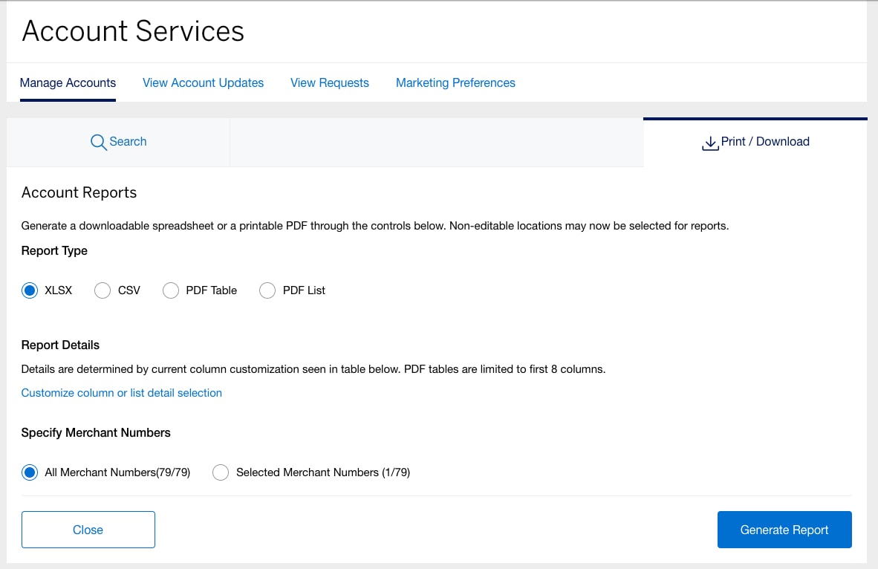The height and width of the screenshot is (569, 878).
Task: Select All Merchant Numbers option
Action: coord(30,472)
